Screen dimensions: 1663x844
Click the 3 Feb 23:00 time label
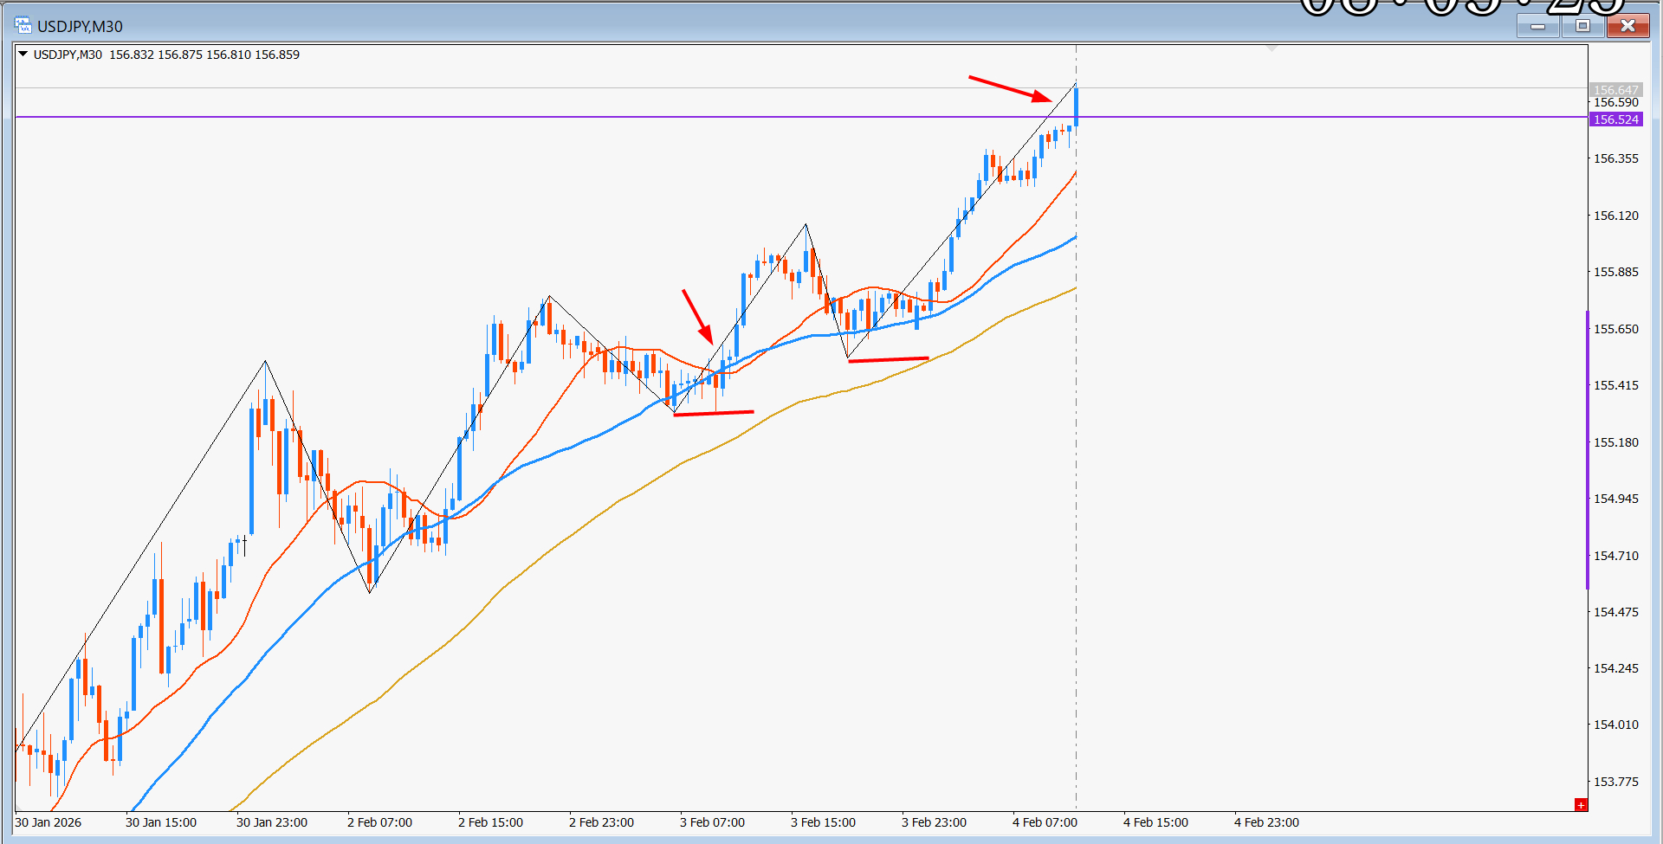(x=934, y=822)
